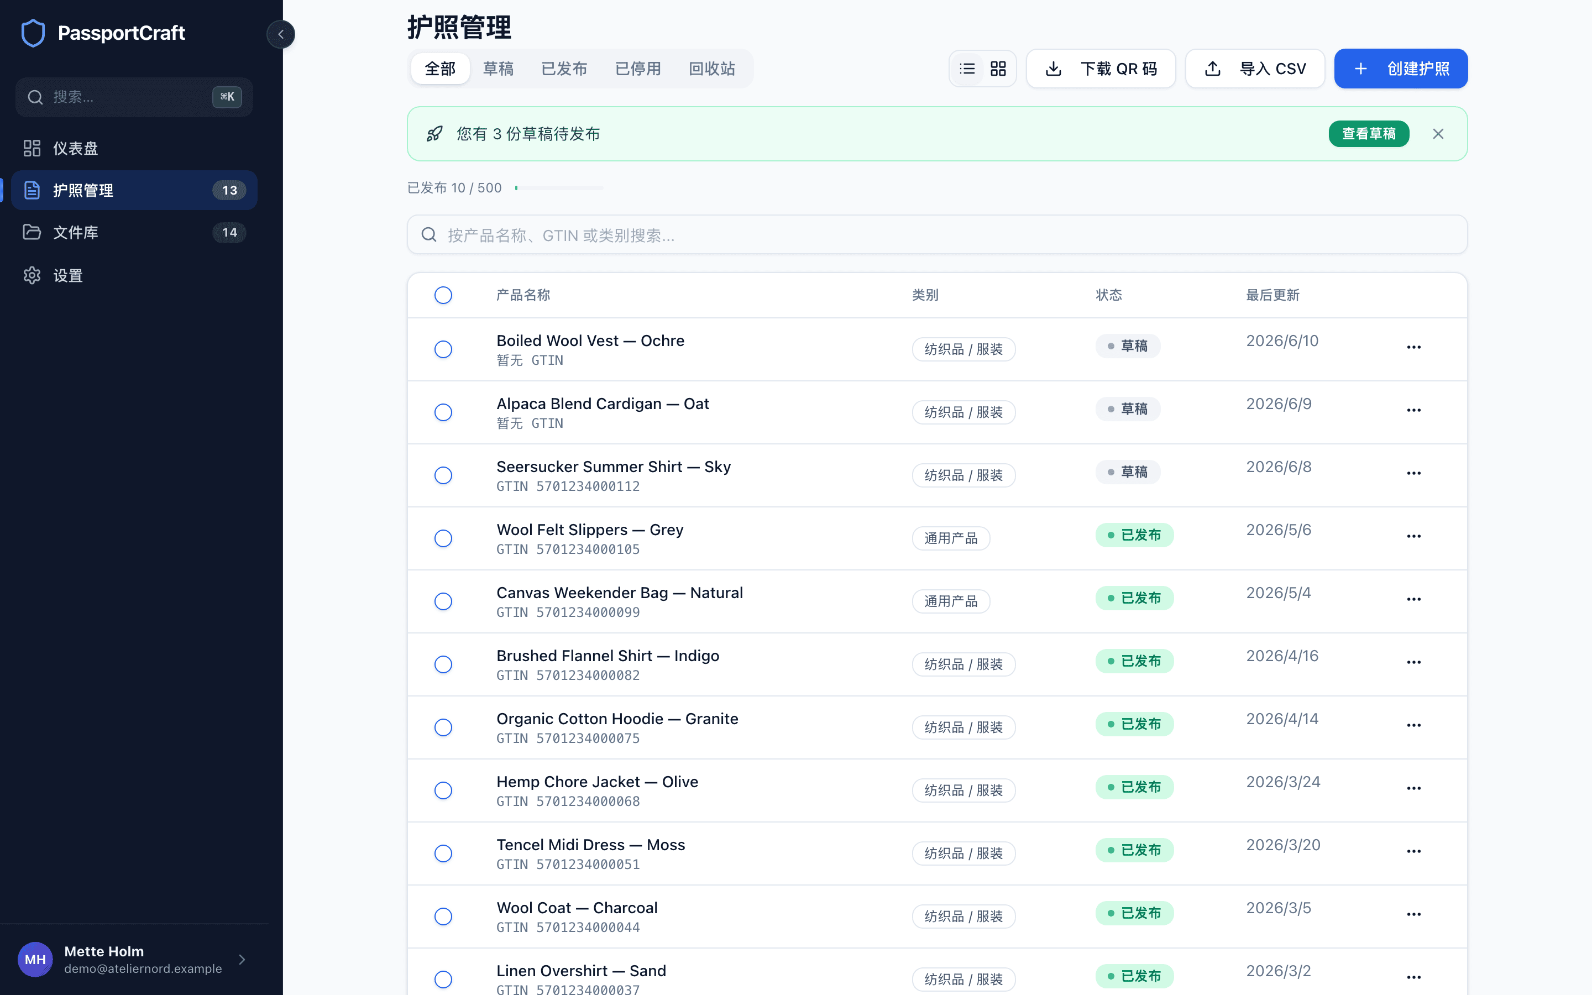
Task: Click the 纺织品 / 服装 tag for Hemp Chore Jacket
Action: pos(963,790)
